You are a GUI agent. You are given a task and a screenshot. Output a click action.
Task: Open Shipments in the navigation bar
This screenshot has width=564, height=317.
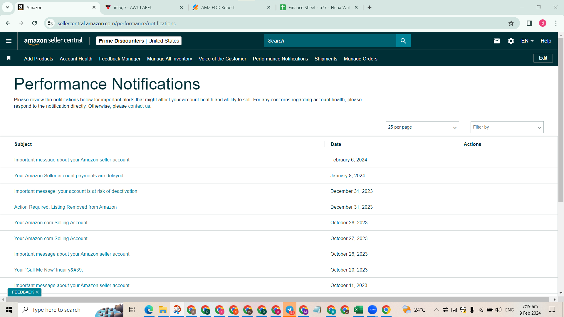pyautogui.click(x=326, y=59)
